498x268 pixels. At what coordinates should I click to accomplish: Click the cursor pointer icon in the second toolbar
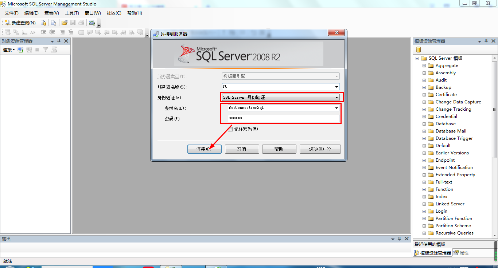[24, 32]
